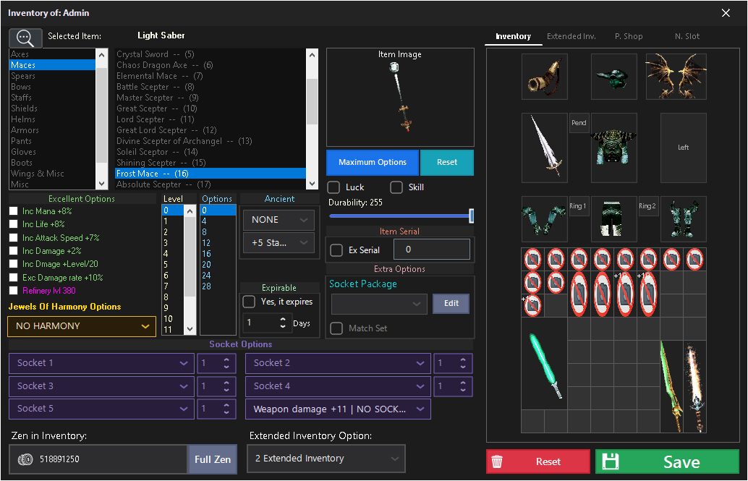
Task: Open the Extended Inventory Option dropdown
Action: [326, 459]
